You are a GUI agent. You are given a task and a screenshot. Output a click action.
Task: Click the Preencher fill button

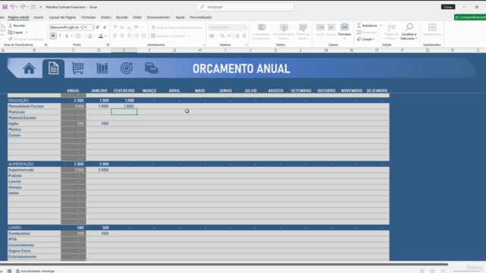pyautogui.click(x=368, y=32)
